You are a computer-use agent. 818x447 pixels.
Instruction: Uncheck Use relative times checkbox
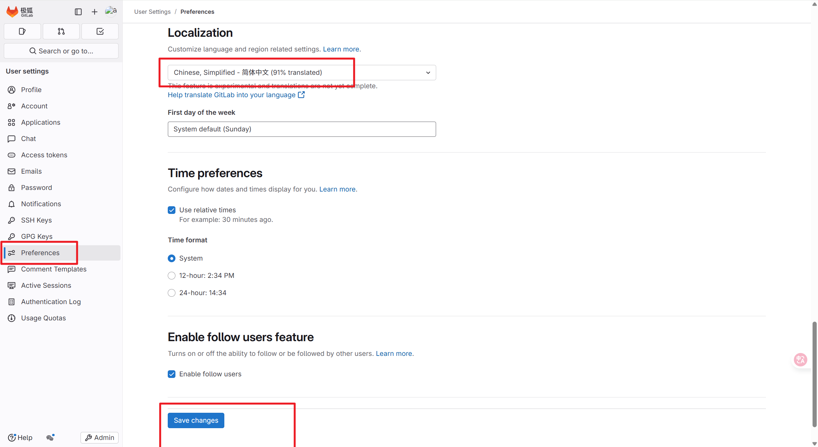pos(172,210)
